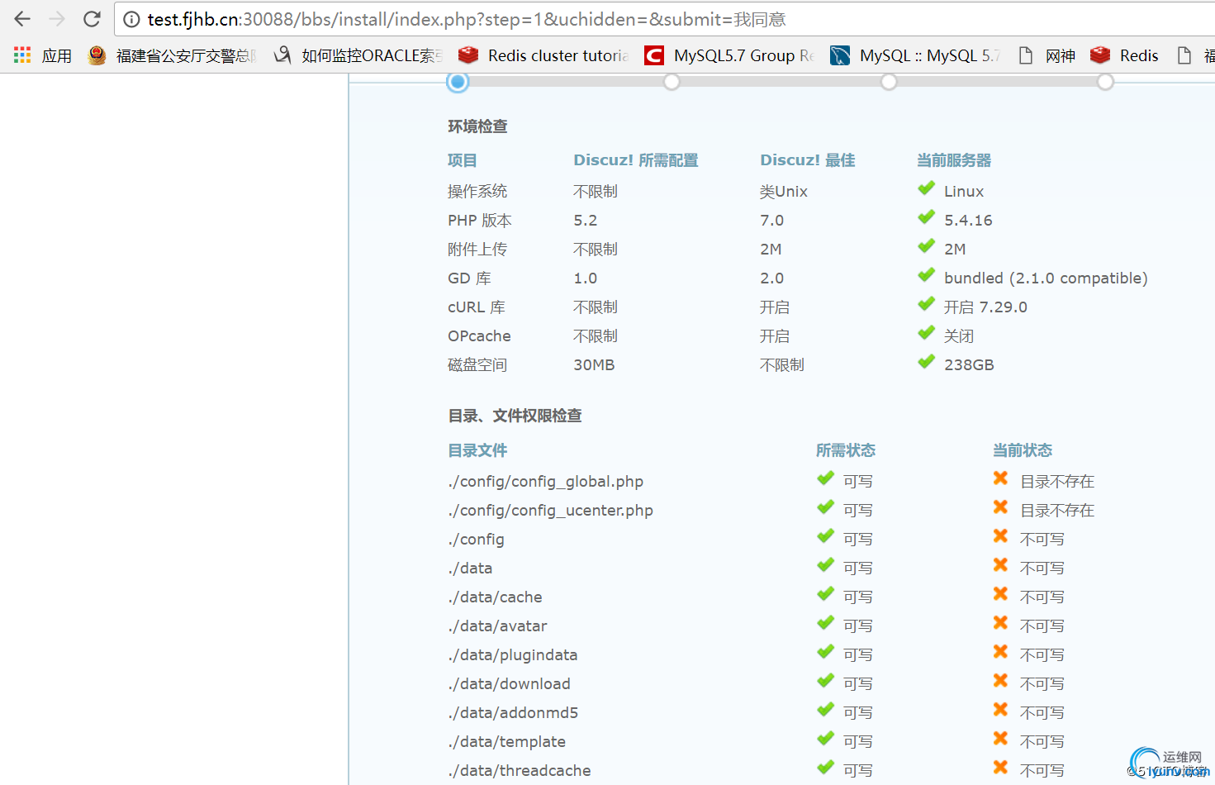Click the Discuz! 所需配置 column header

tap(636, 160)
